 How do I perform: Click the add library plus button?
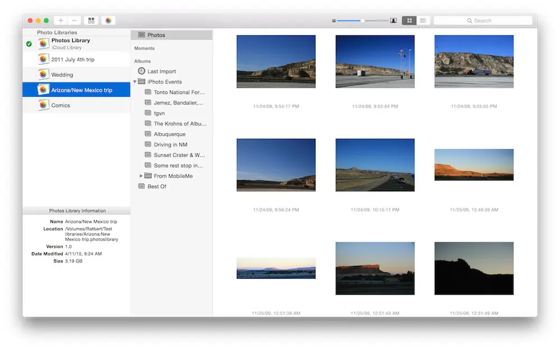click(x=60, y=20)
